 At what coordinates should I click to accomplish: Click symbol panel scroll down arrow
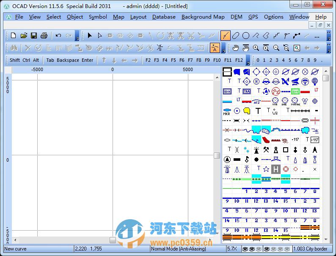click(326, 239)
